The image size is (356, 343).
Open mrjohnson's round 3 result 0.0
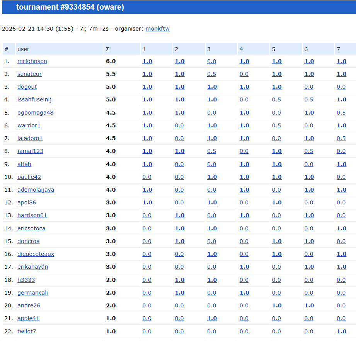211,61
